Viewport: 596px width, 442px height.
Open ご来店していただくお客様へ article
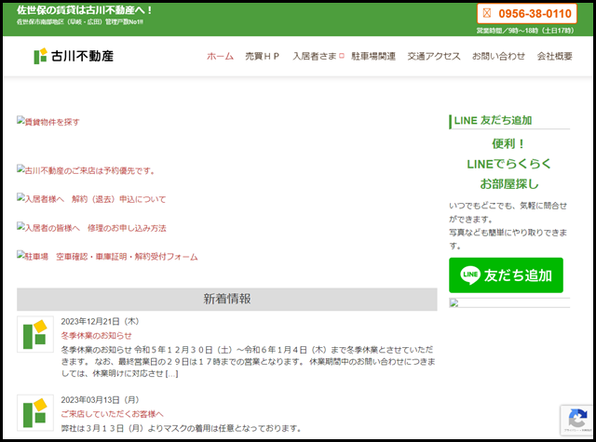112,414
